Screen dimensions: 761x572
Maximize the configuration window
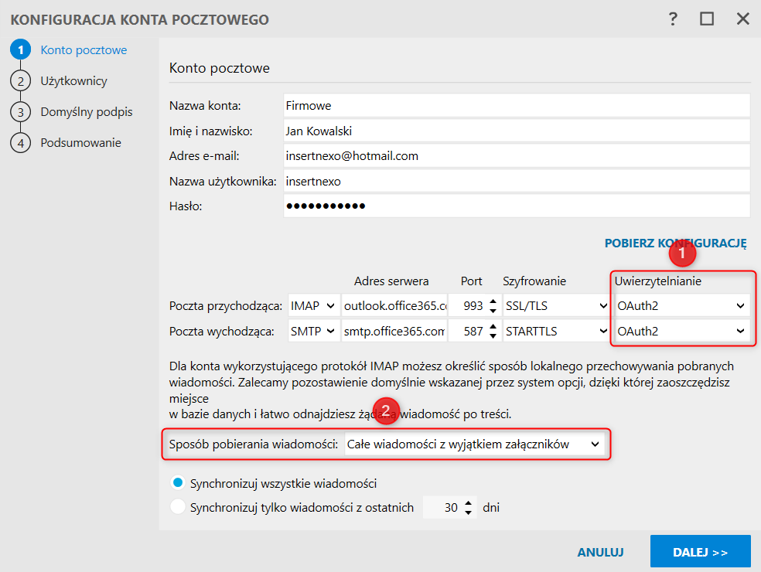(x=707, y=19)
